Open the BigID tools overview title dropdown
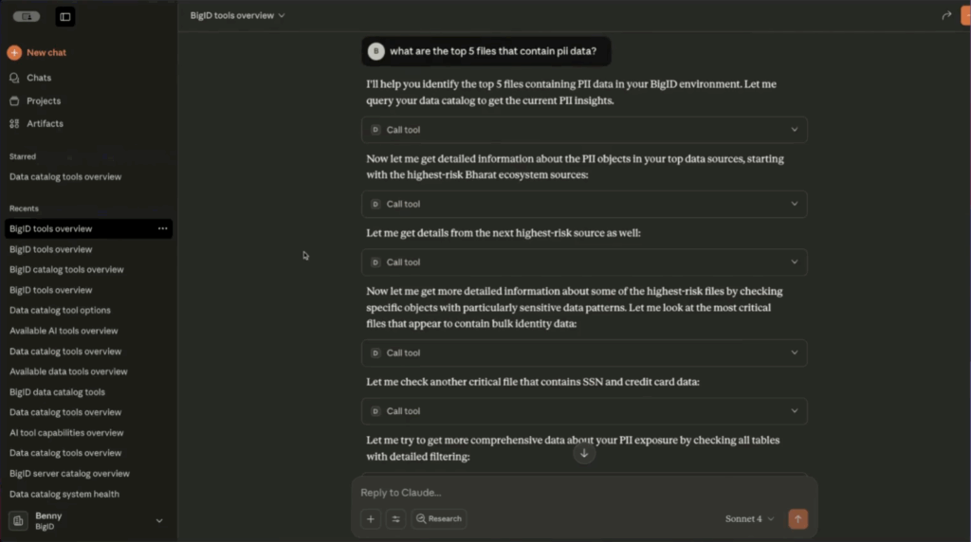 (x=237, y=15)
